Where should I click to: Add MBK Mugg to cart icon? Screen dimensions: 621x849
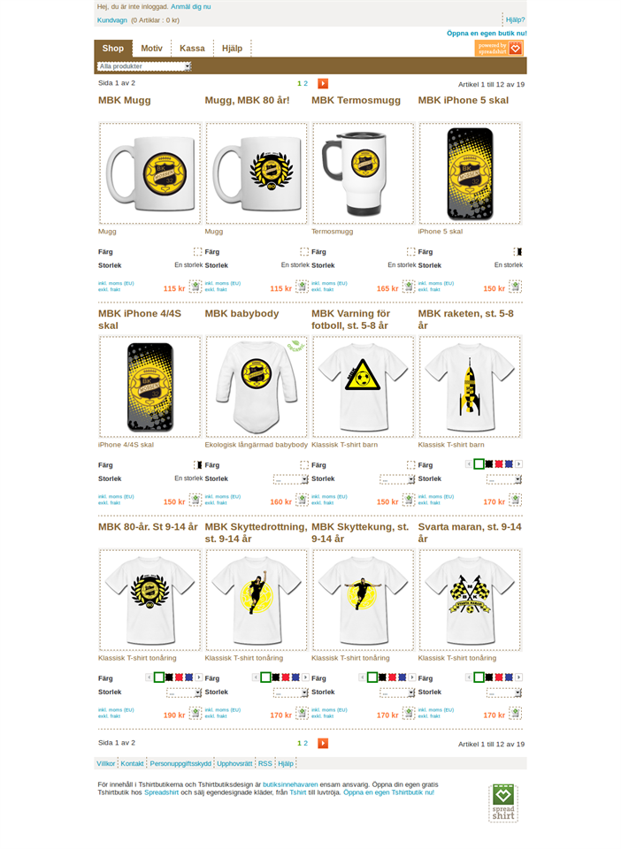(195, 286)
